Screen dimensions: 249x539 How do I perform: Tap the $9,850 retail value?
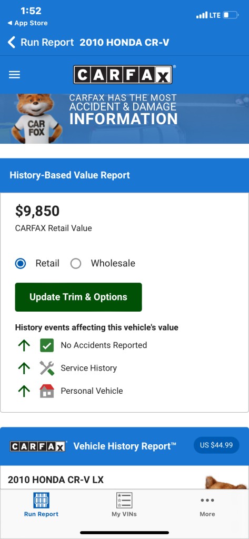37,211
